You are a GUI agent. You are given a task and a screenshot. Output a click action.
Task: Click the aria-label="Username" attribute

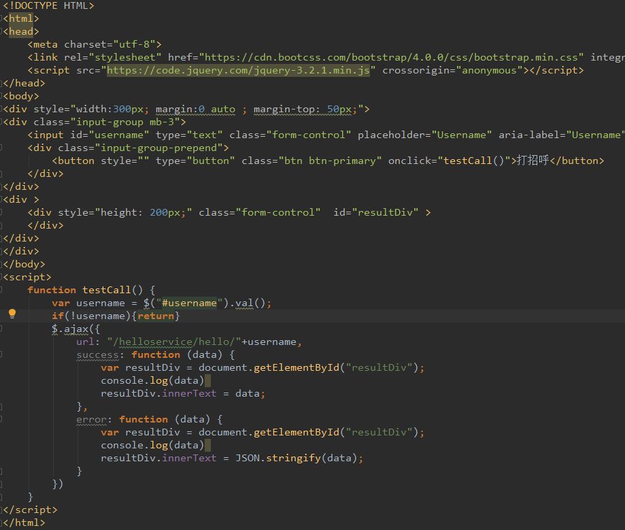click(561, 135)
